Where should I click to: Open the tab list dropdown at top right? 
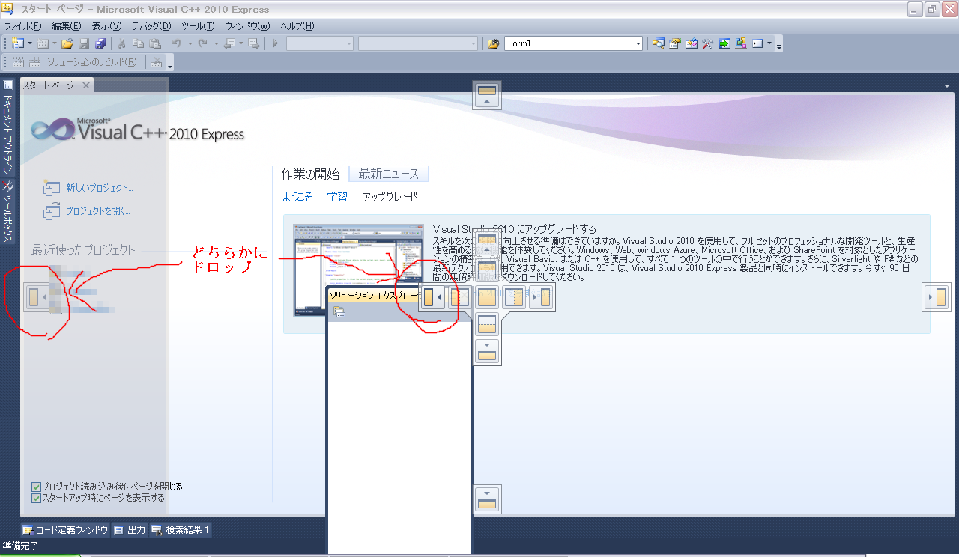[948, 85]
